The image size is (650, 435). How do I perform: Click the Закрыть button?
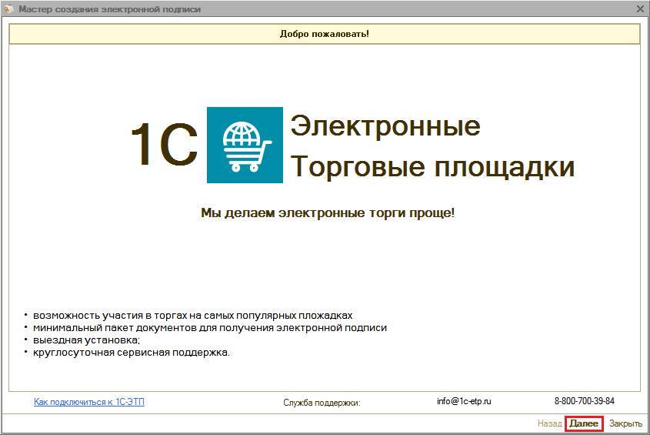coord(625,423)
